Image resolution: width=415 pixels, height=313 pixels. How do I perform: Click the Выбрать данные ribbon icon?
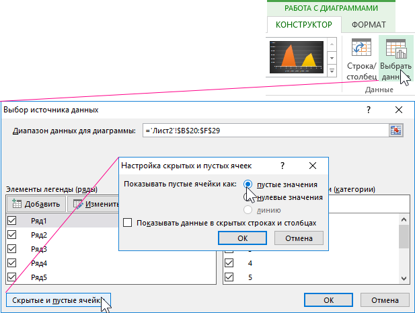coord(395,49)
